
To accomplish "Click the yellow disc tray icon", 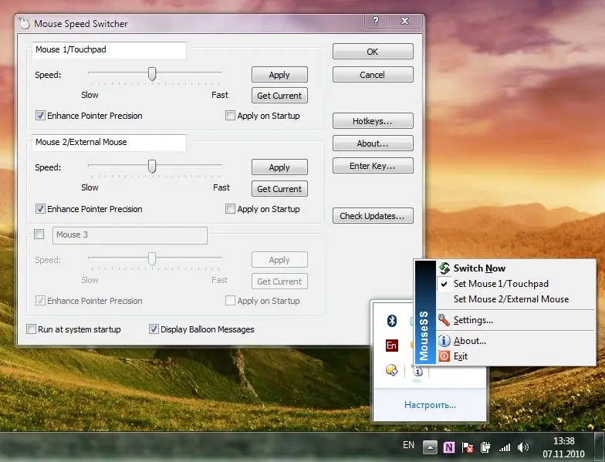I will 392,370.
